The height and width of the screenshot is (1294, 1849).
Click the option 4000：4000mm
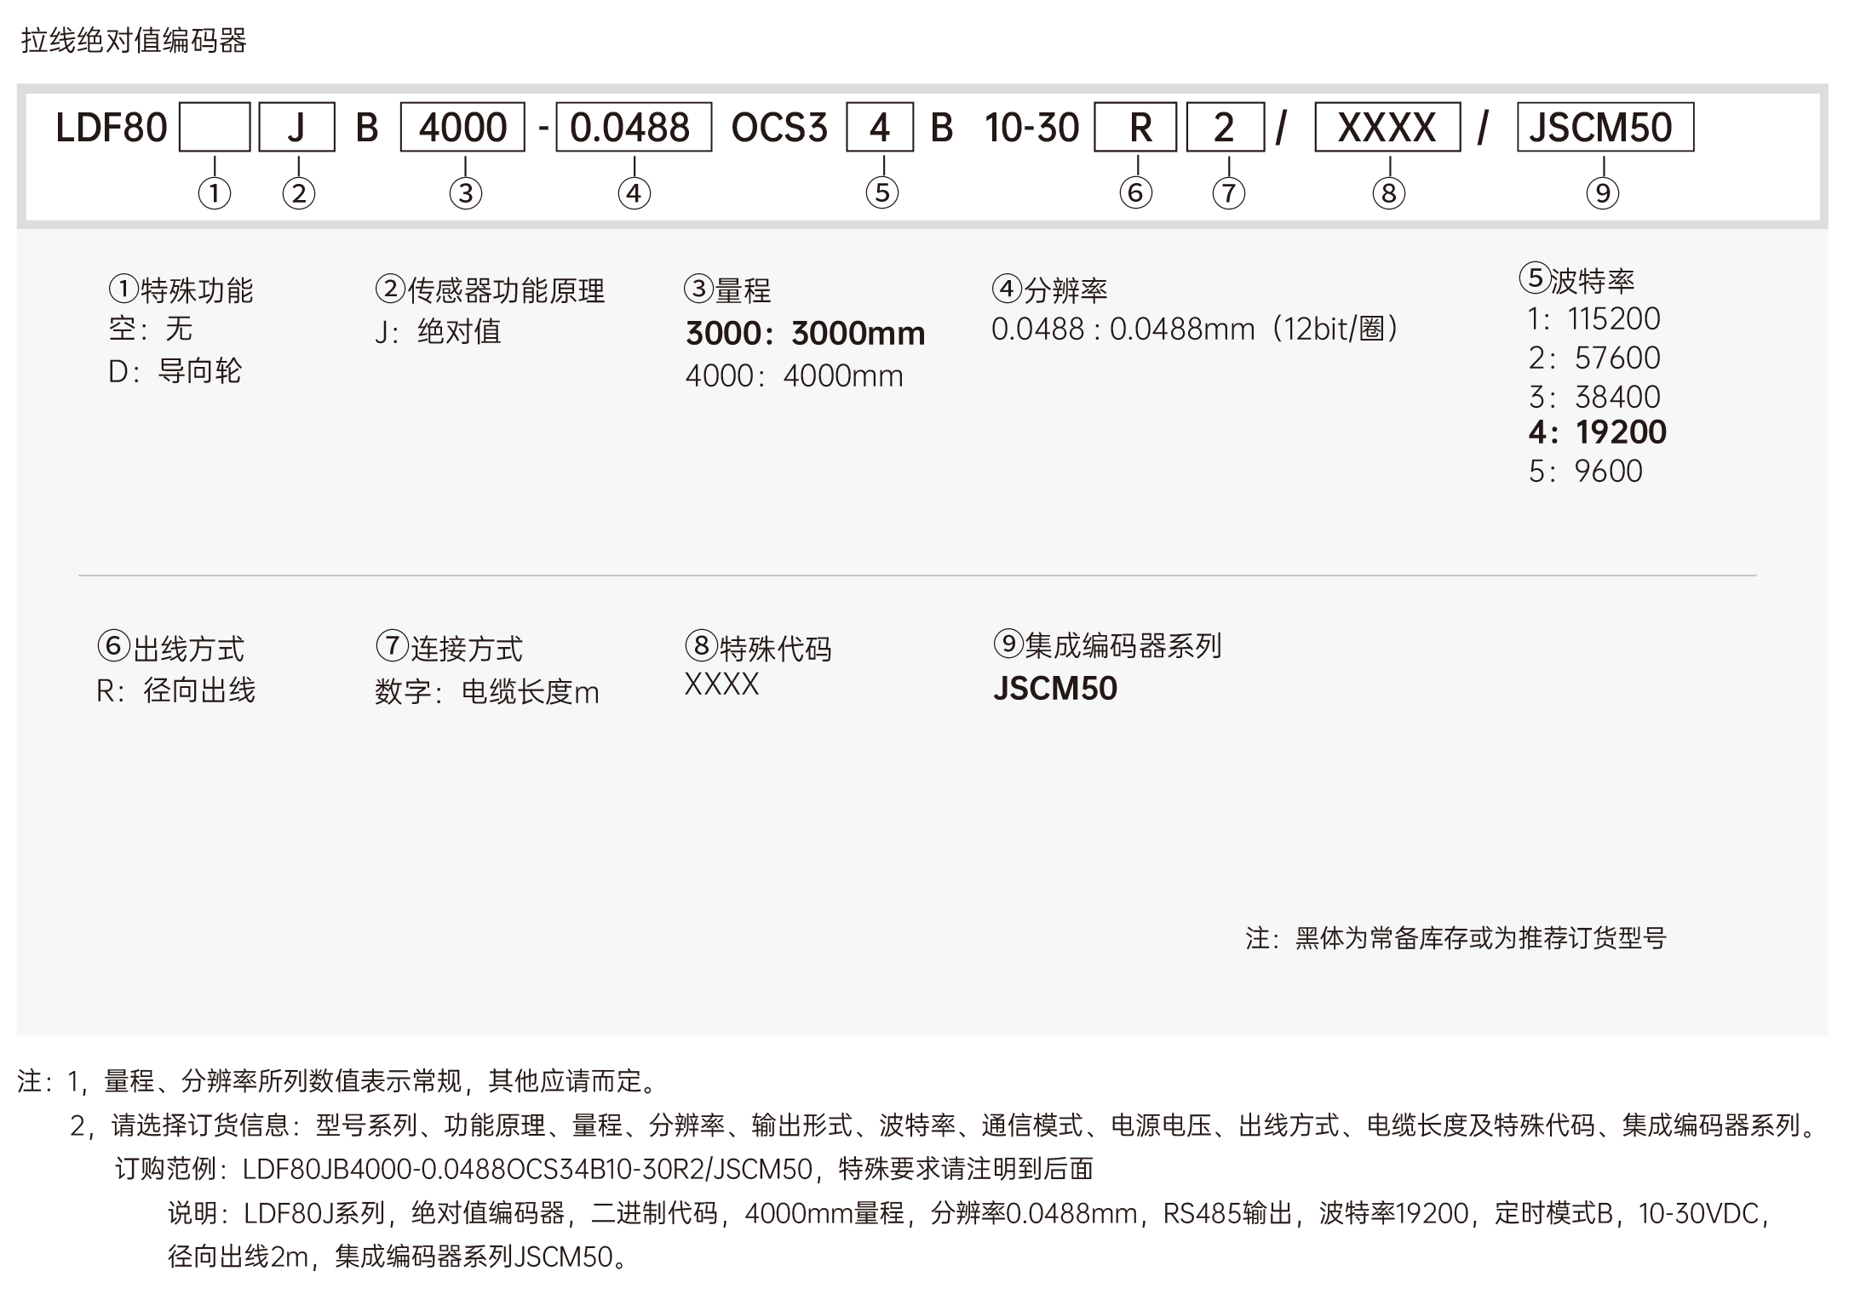coord(795,375)
